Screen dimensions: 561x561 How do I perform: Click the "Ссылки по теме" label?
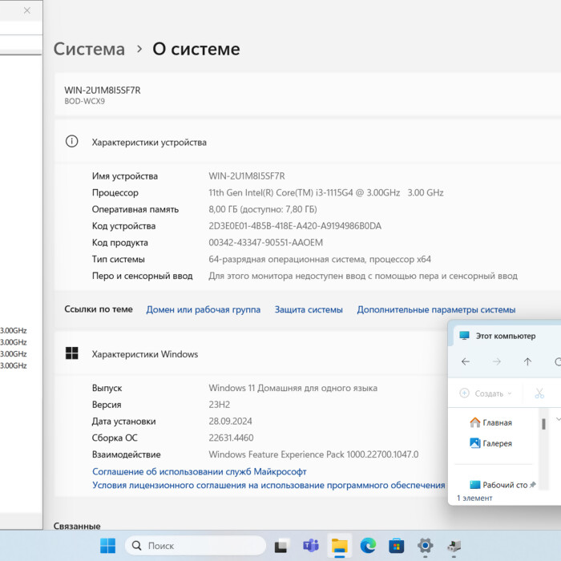[99, 309]
